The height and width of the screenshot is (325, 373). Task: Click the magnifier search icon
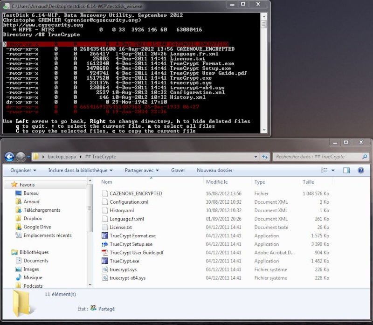tap(365, 157)
